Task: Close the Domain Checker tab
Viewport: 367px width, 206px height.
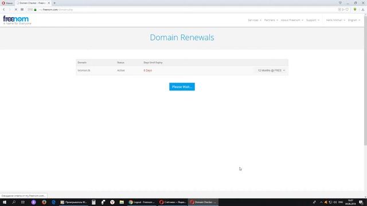Action: pos(49,3)
